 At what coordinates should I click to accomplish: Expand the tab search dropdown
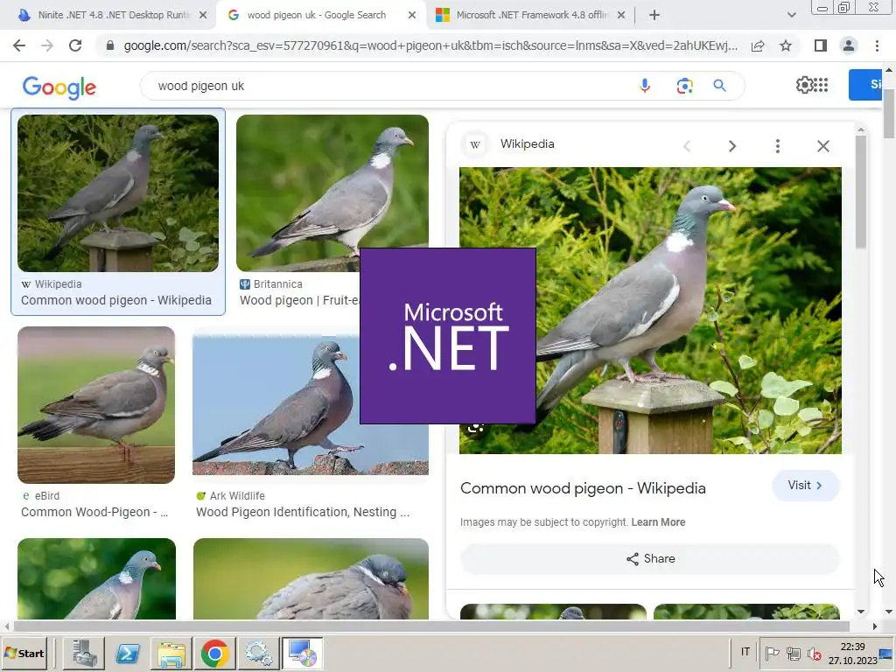[791, 16]
